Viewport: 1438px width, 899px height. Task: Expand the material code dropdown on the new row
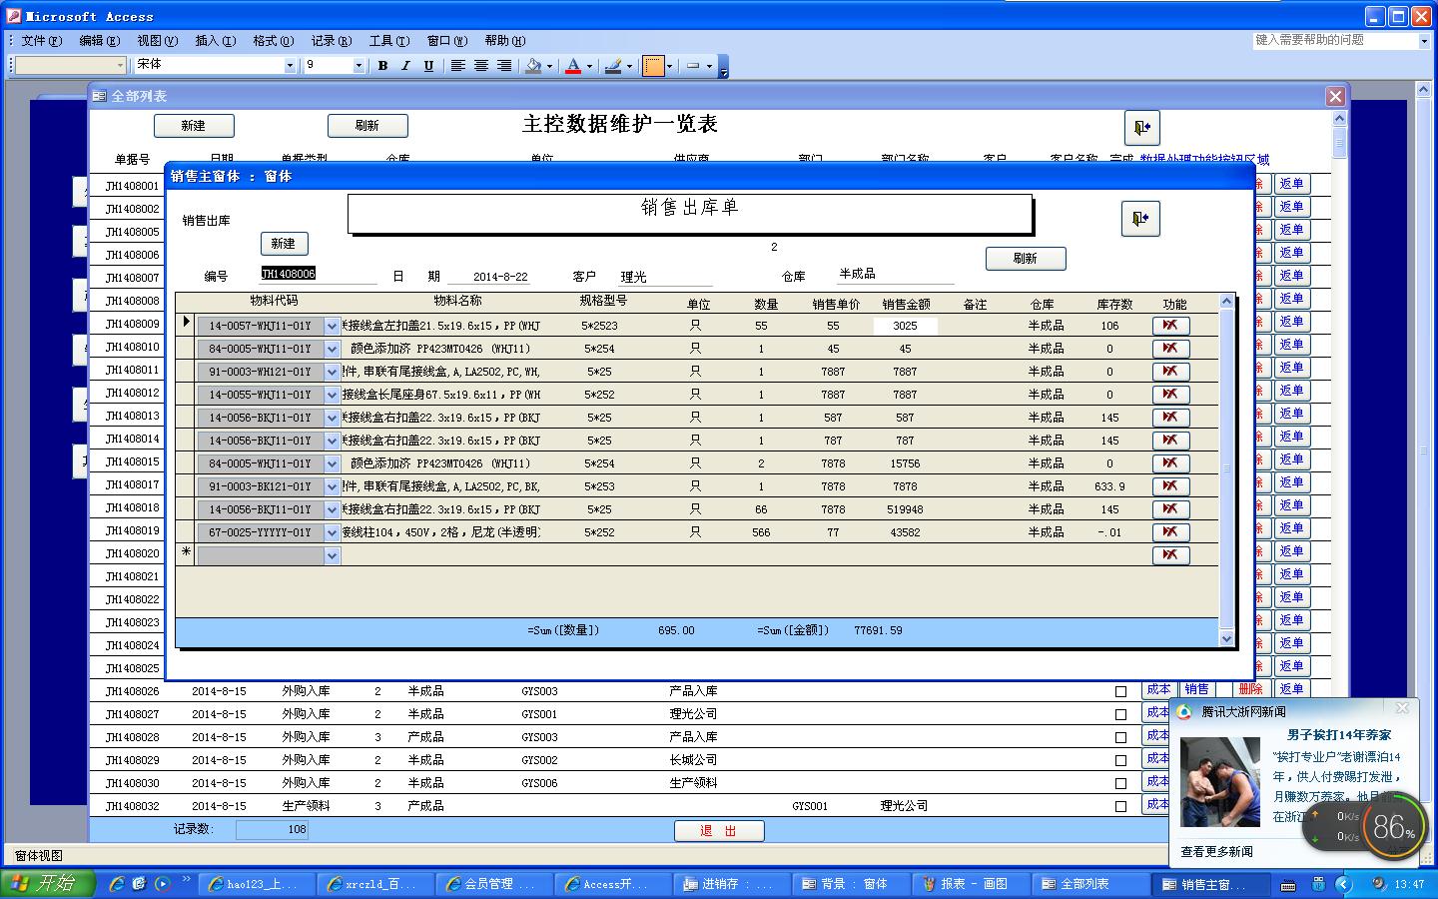333,555
